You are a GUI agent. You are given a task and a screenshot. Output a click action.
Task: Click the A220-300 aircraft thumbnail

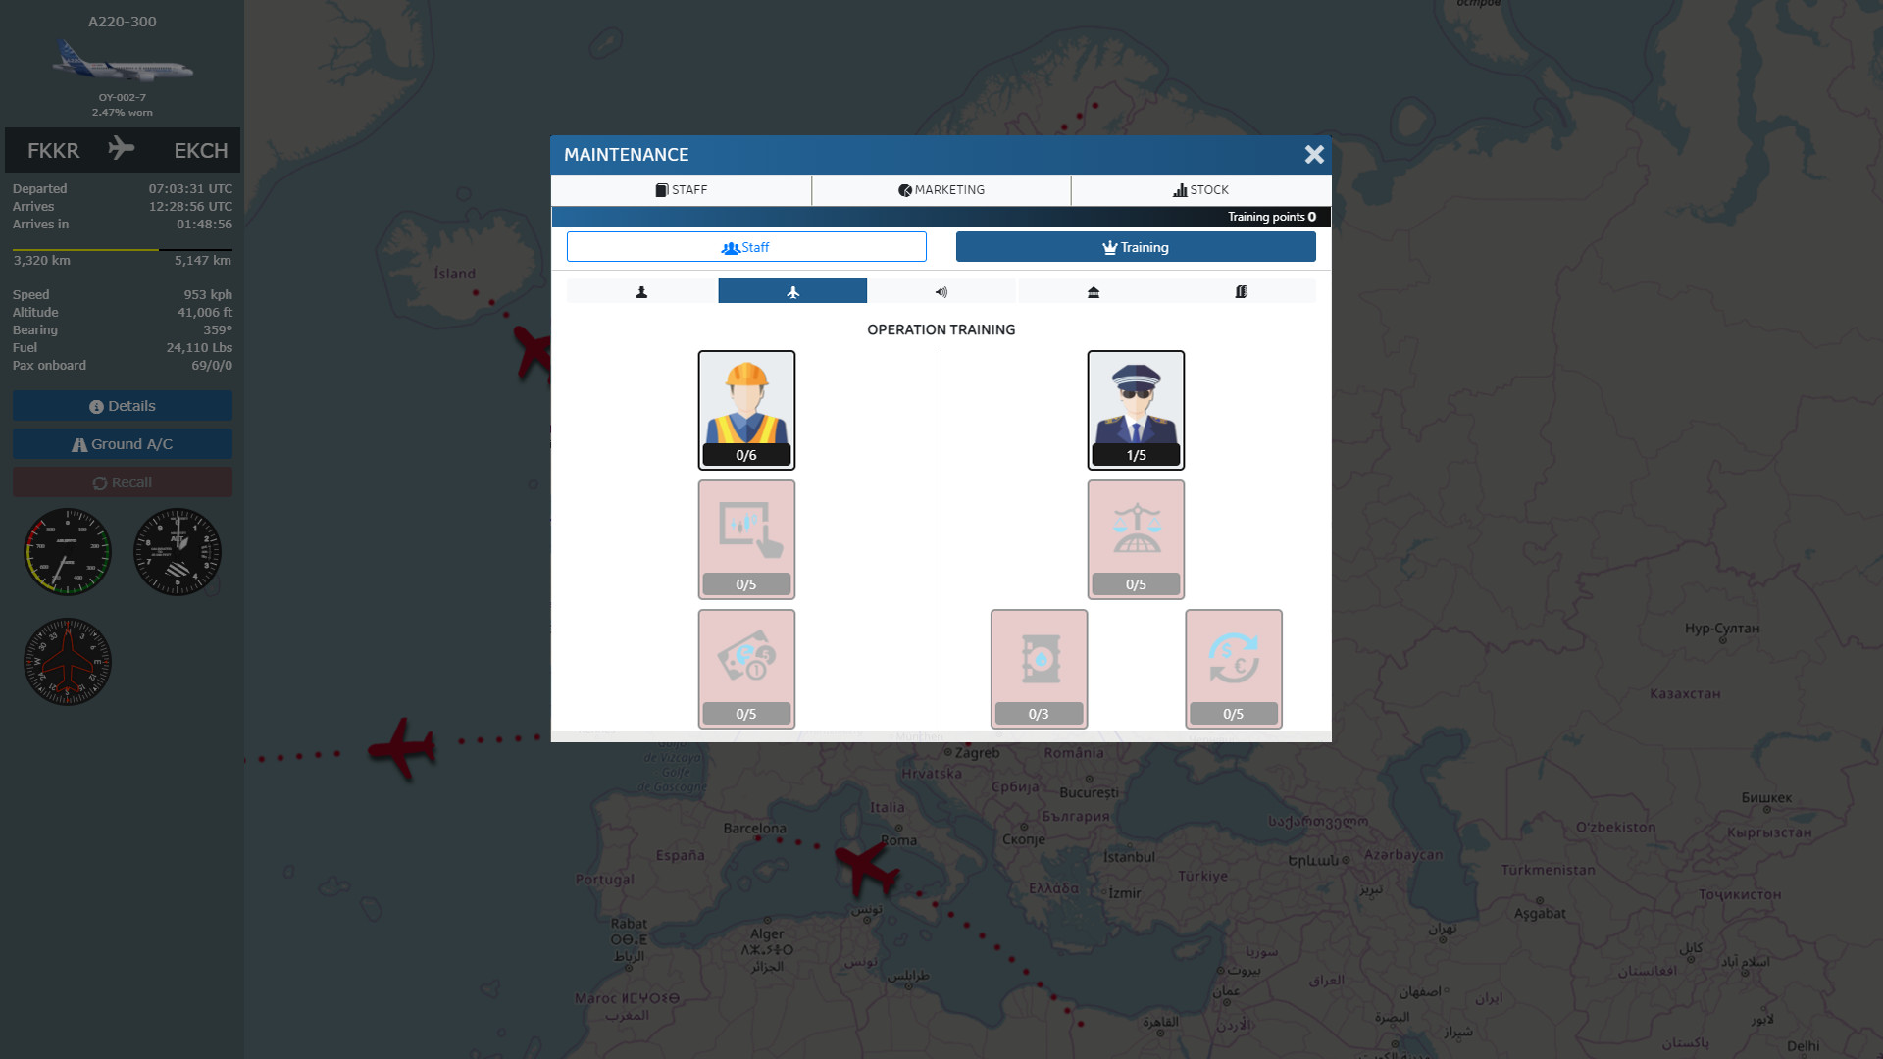tap(122, 61)
